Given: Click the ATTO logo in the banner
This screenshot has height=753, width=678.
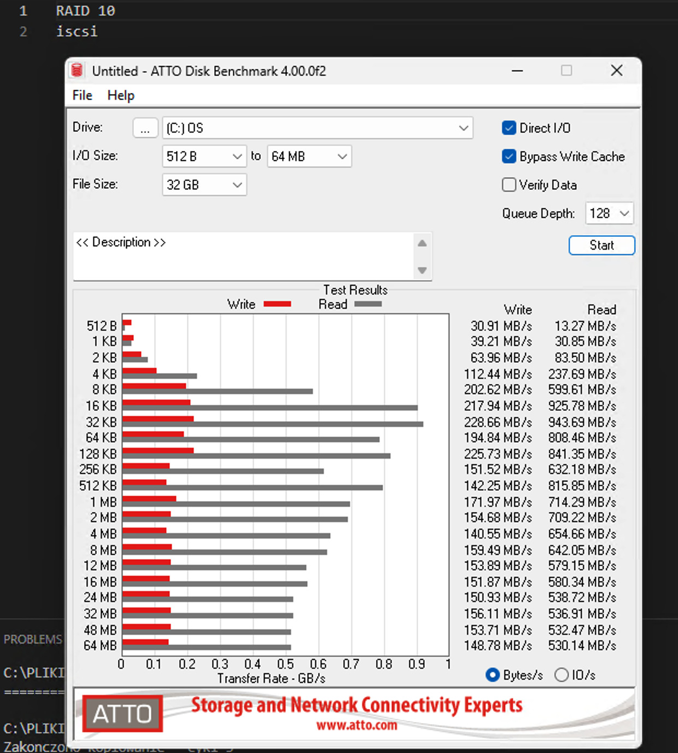Looking at the screenshot, I should pyautogui.click(x=122, y=714).
